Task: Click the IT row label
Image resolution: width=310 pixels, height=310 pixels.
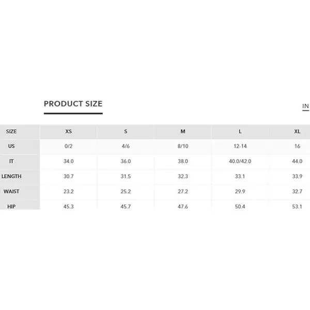Action: pos(11,161)
